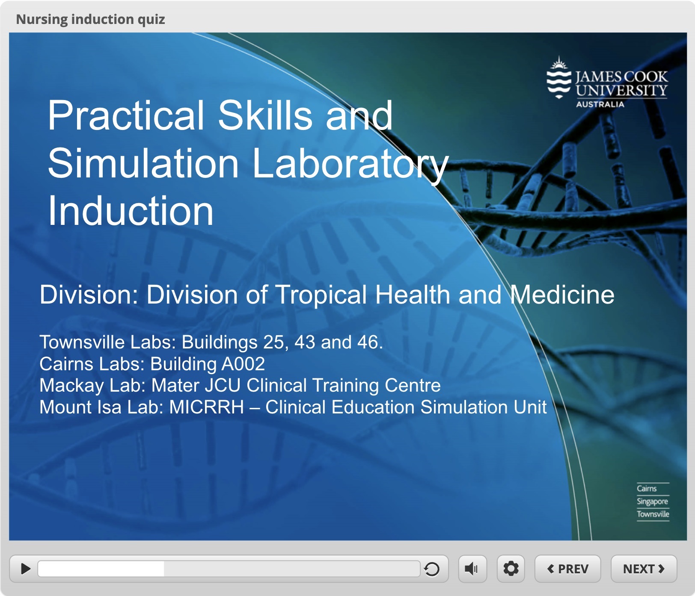Click the slide heading 'Practical Skills and Simulation Laboratory Induction'
This screenshot has height=596, width=695.
tap(248, 163)
